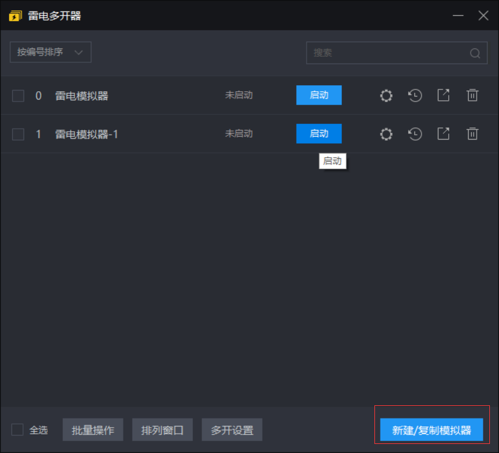Open backup/restore icon for 雷电模拟器-1
This screenshot has width=499, height=453.
415,134
